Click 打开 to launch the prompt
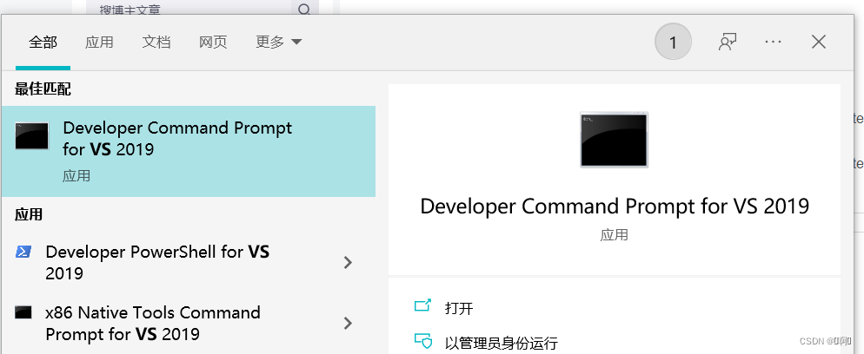 (x=459, y=308)
